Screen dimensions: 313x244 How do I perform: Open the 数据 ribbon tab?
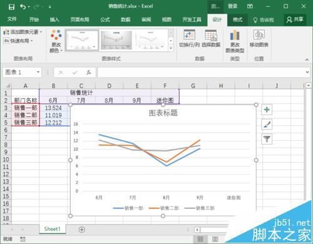126,19
